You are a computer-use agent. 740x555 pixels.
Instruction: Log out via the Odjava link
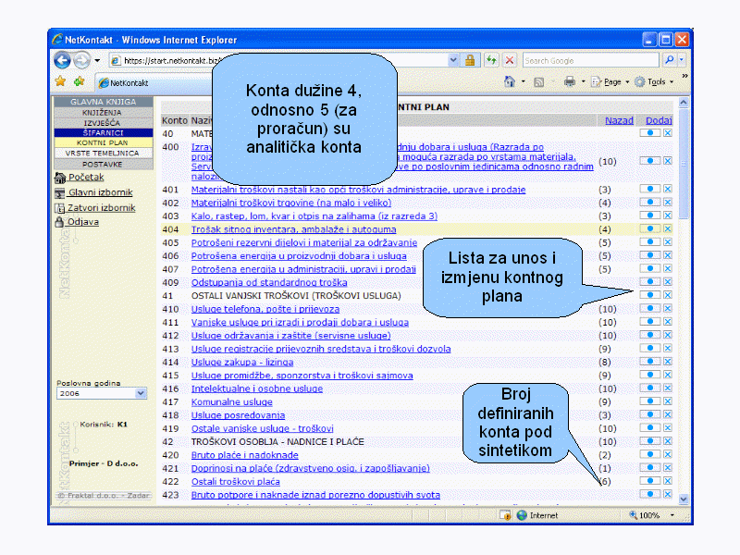(x=78, y=221)
